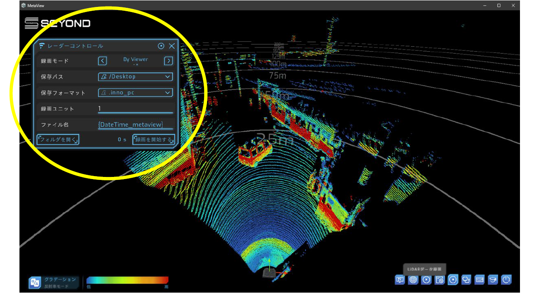Click the LiDAR data recording icon
Screen dimensions: 539x293
point(453,280)
